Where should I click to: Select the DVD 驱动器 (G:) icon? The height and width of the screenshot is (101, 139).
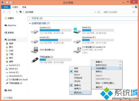point(35,50)
